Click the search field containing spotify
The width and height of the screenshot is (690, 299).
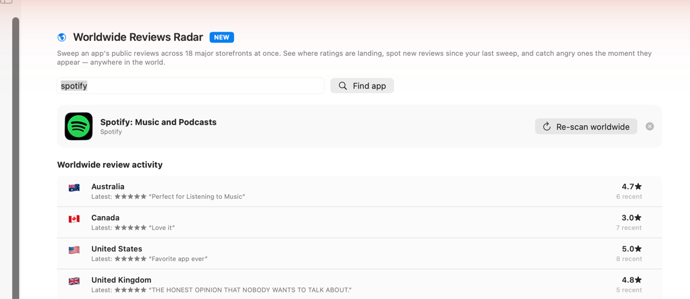pos(191,86)
